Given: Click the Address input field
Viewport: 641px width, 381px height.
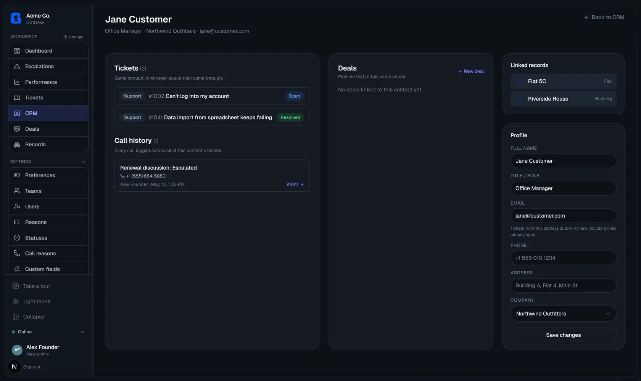Looking at the screenshot, I should (563, 285).
